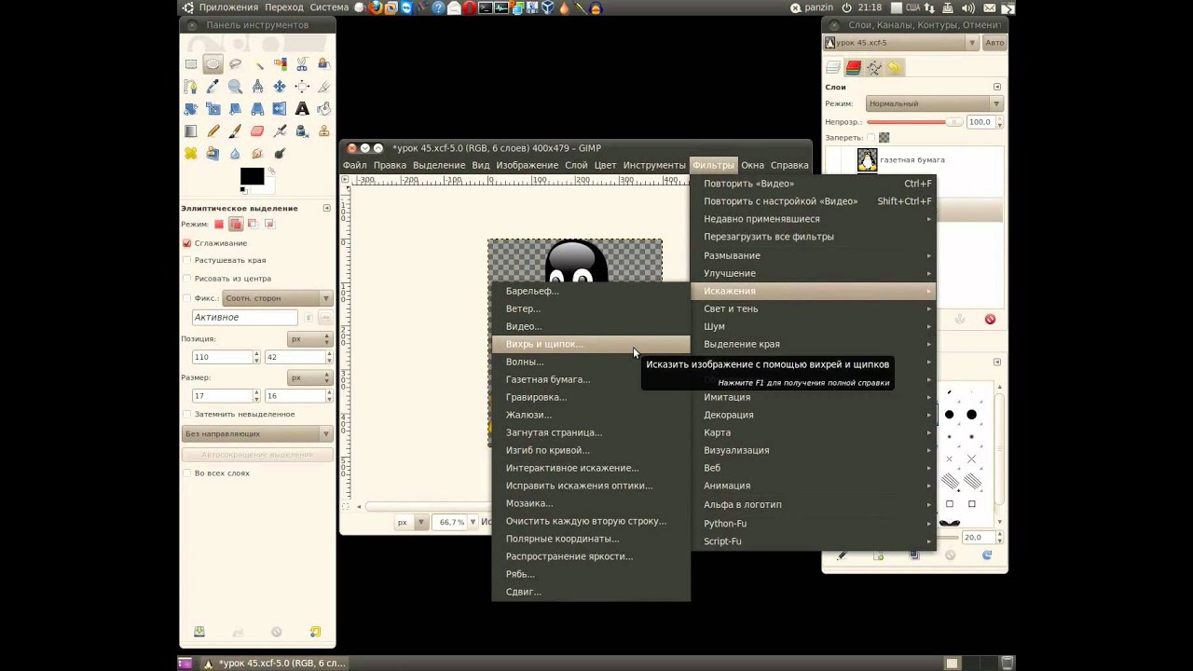Image resolution: width=1193 pixels, height=671 pixels.
Task: Select the Pencil tool
Action: 213,131
